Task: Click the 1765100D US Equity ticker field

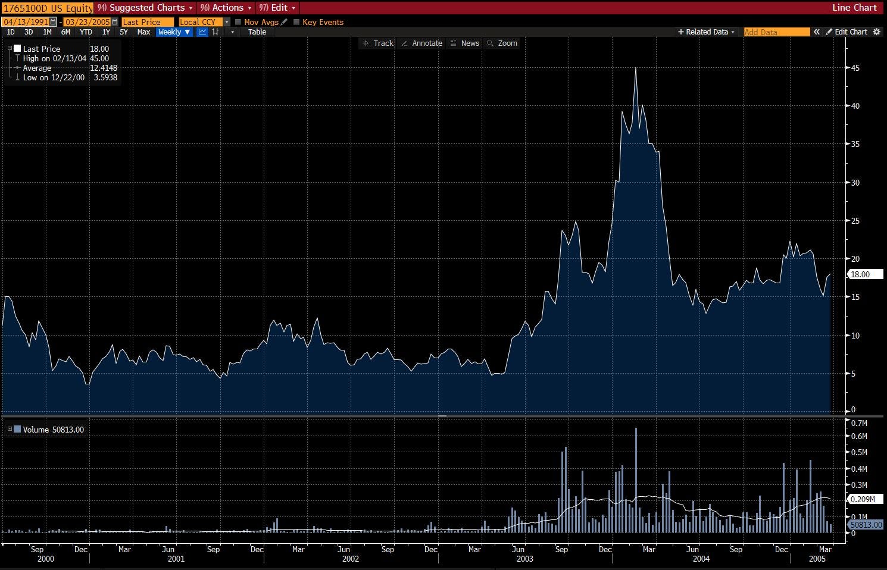Action: click(48, 8)
